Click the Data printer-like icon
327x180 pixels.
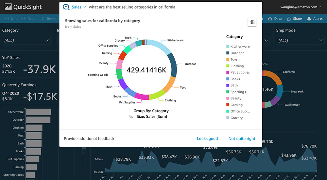[270, 19]
